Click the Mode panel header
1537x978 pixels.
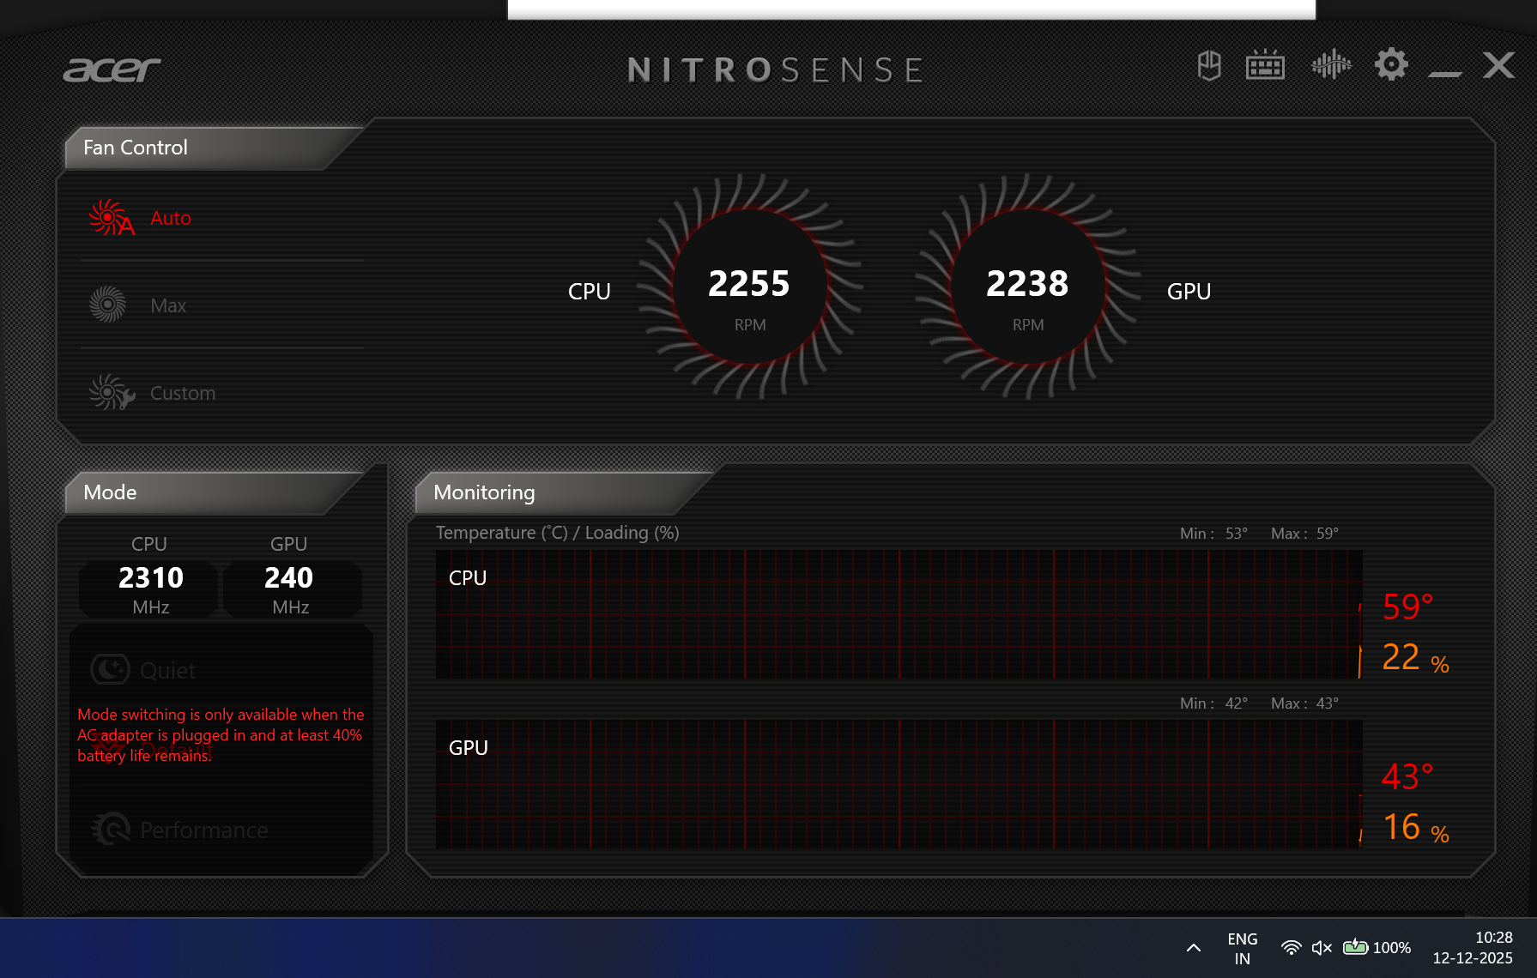click(x=215, y=492)
